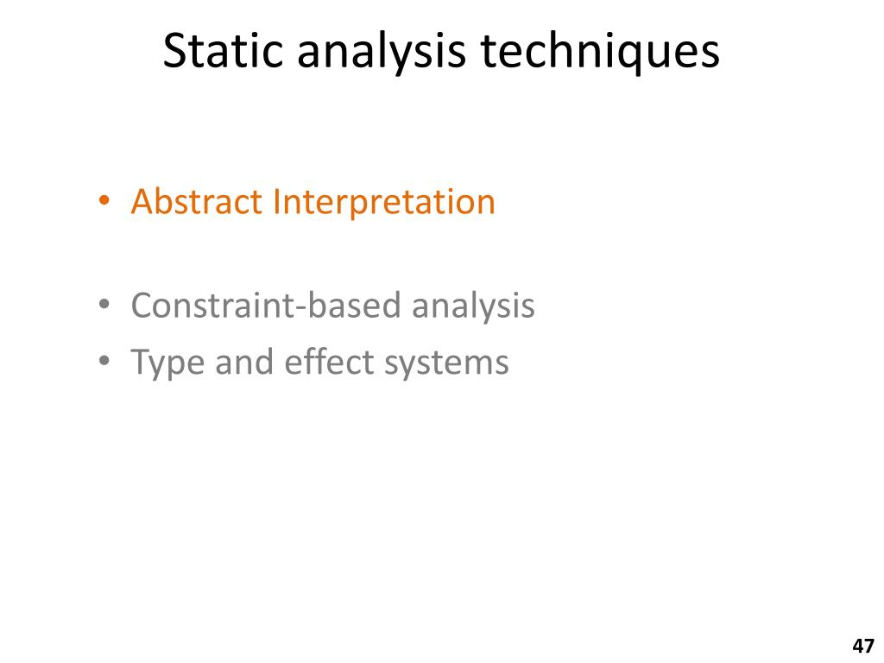Click the word "Abstract" in orange text
Screen dimensions: 884x663
[197, 201]
